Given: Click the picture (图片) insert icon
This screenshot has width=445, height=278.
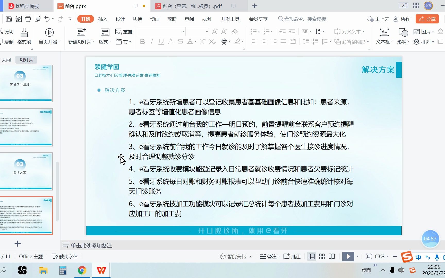Looking at the screenshot, I should pyautogui.click(x=416, y=32).
